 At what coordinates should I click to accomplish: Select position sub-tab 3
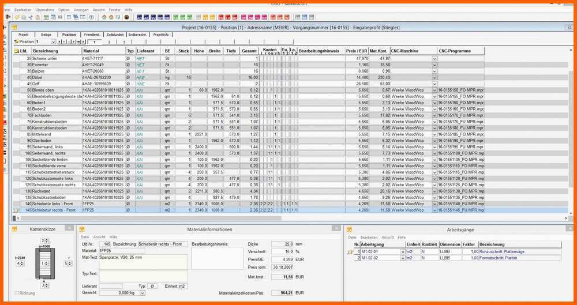[124, 42]
